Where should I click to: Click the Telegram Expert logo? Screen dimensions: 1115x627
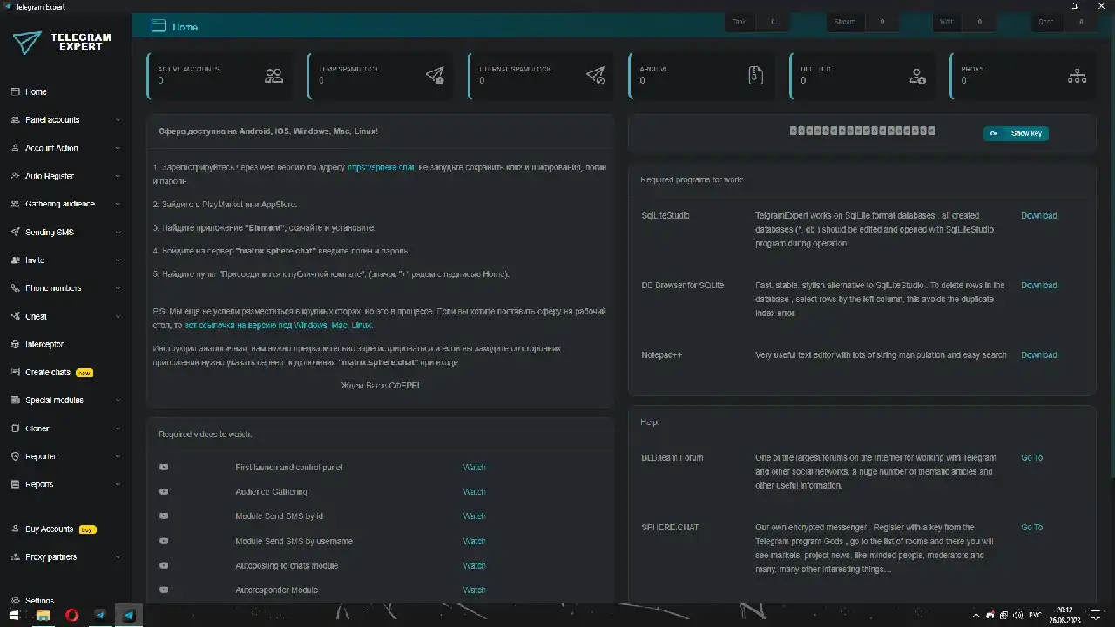63,42
